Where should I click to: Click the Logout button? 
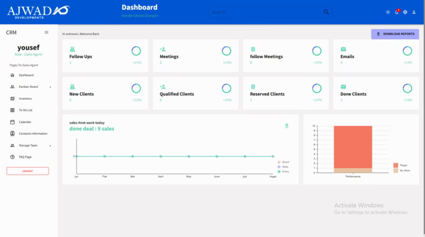28,171
